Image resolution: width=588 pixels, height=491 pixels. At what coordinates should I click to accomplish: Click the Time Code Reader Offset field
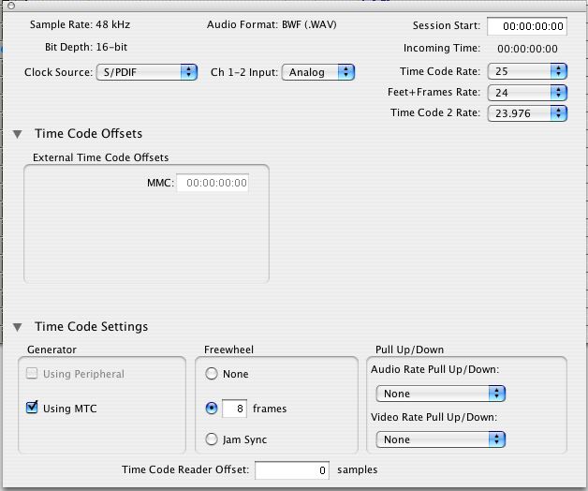point(291,469)
